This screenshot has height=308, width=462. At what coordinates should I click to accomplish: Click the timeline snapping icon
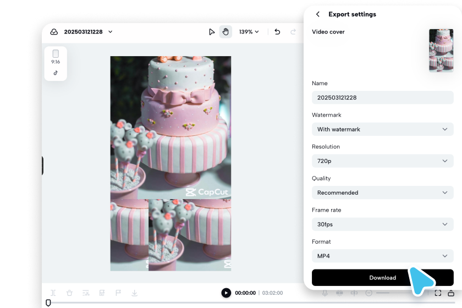coord(339,293)
